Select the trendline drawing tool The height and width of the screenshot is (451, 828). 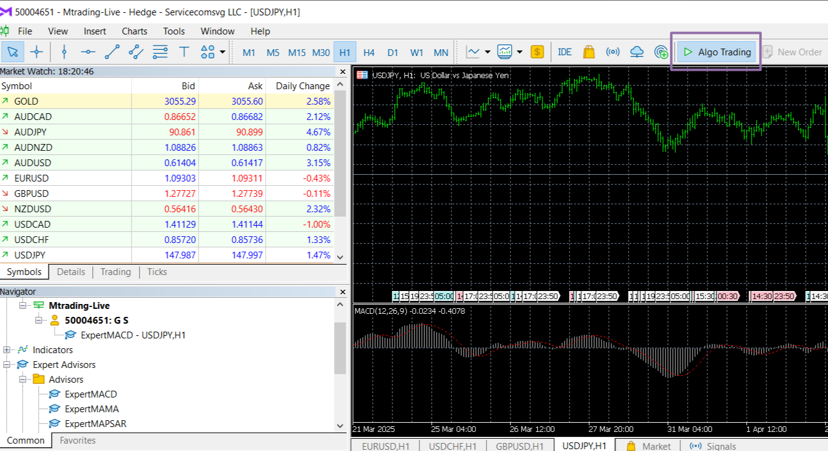coord(112,52)
